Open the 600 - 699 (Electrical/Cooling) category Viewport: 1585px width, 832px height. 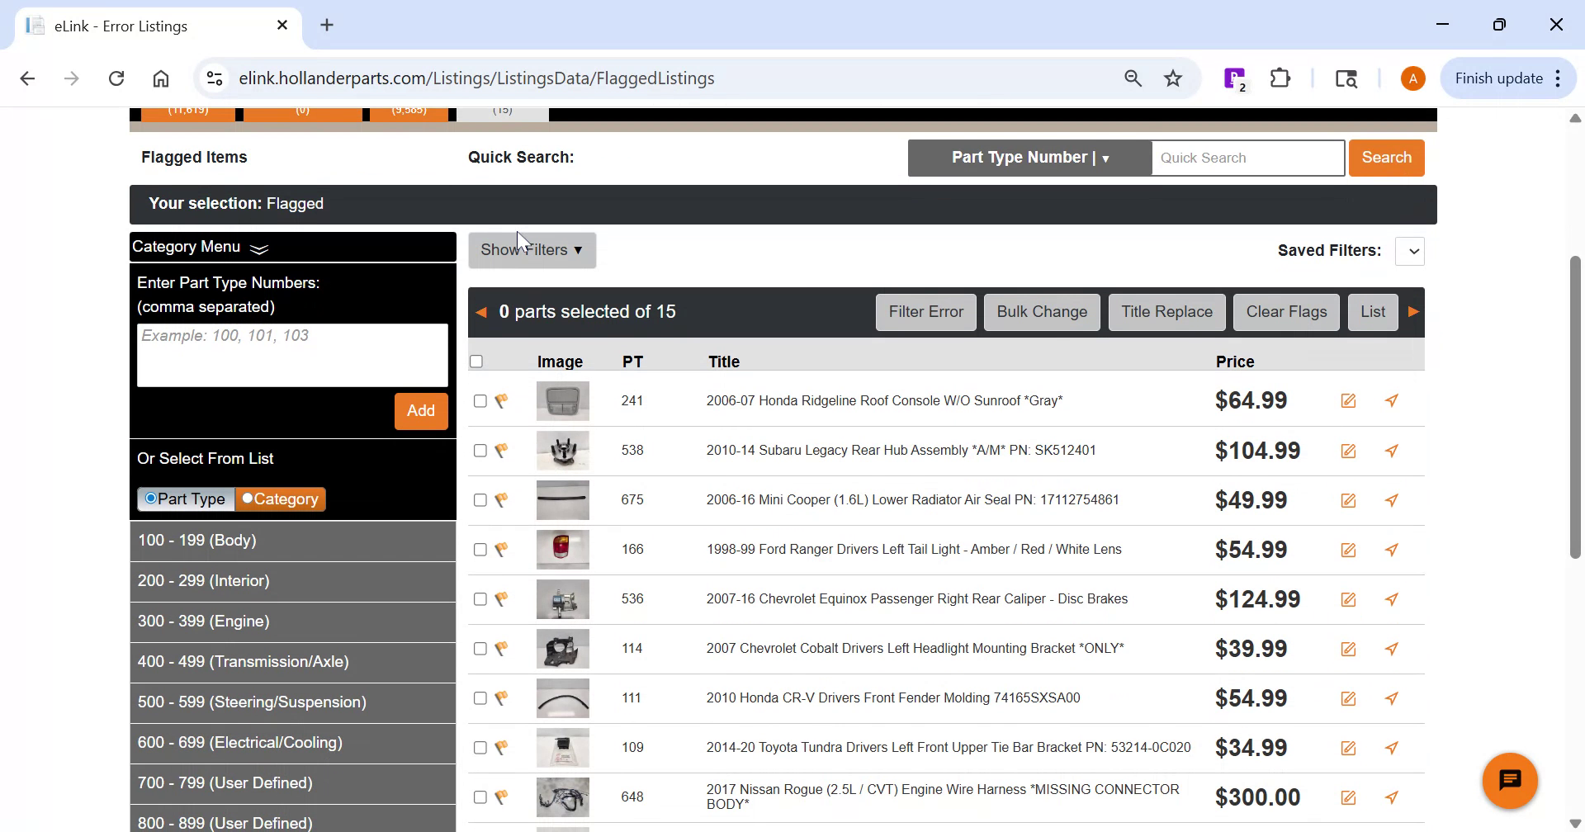[292, 742]
